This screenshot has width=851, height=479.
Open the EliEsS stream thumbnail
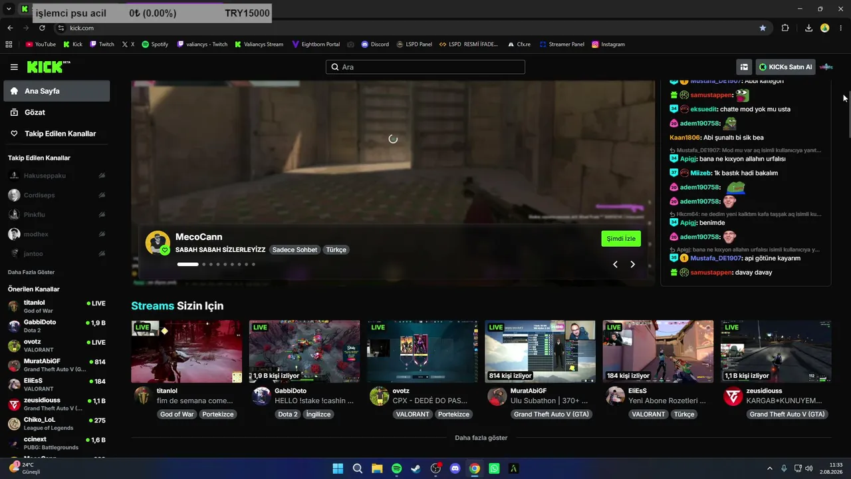tap(658, 351)
